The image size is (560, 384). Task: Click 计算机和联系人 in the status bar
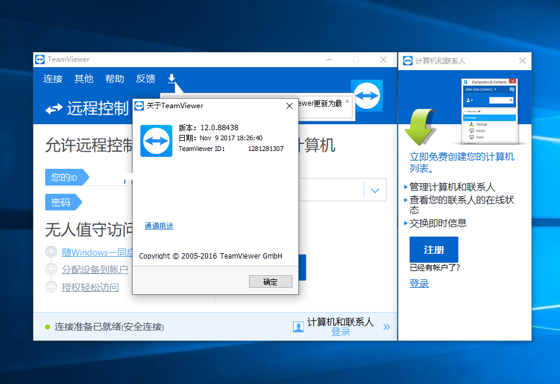(x=341, y=322)
